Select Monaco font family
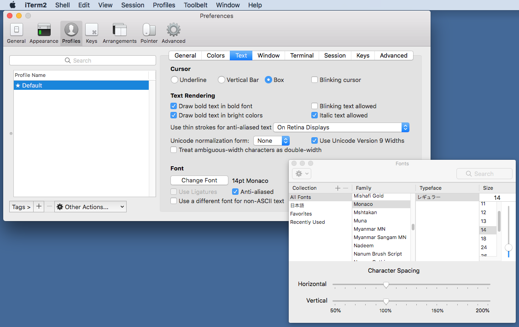This screenshot has height=327, width=519. click(381, 204)
